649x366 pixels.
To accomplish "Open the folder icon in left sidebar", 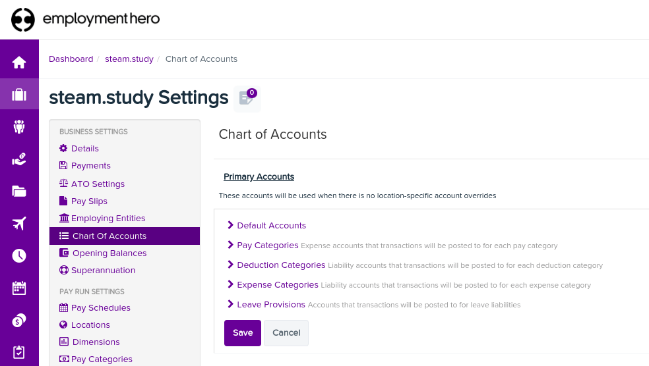I will coord(19,192).
